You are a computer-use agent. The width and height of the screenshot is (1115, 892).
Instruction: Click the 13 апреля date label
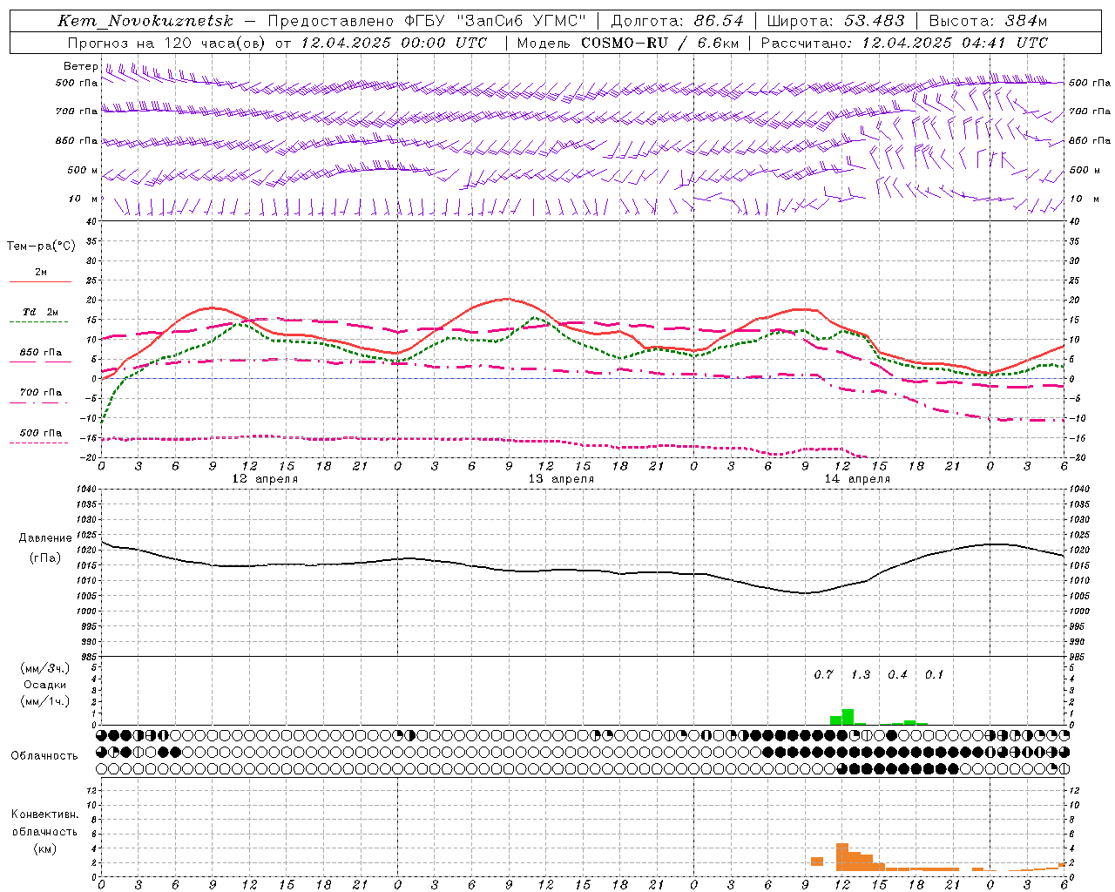[561, 479]
